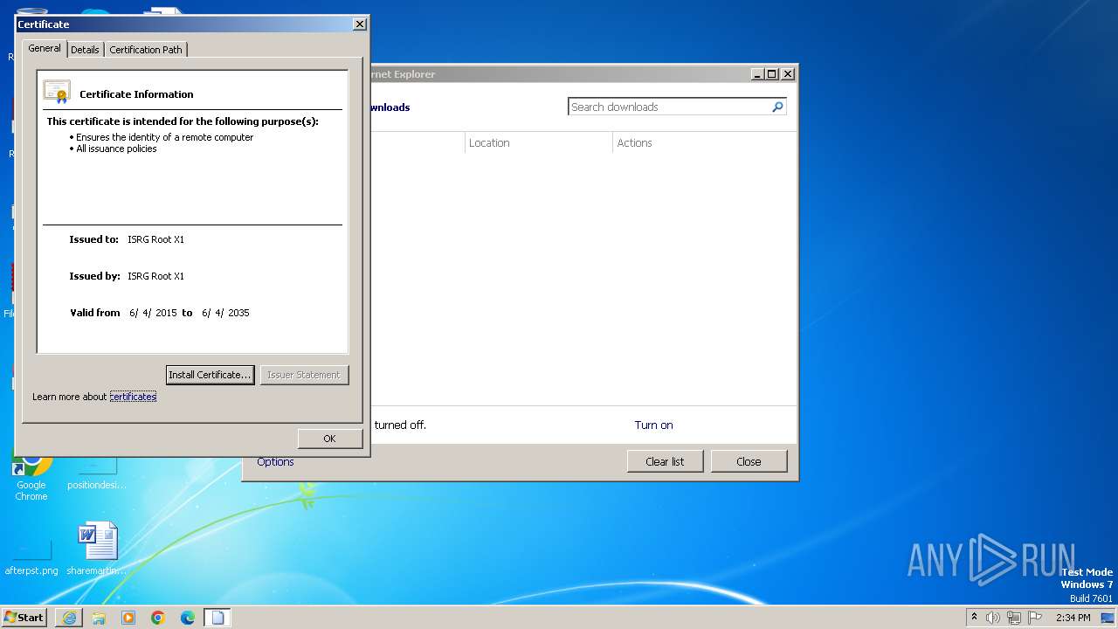Close the Internet Explorer downloads window via X
This screenshot has height=629, width=1118.
click(788, 74)
